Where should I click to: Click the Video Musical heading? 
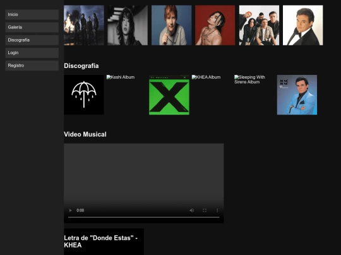(85, 134)
